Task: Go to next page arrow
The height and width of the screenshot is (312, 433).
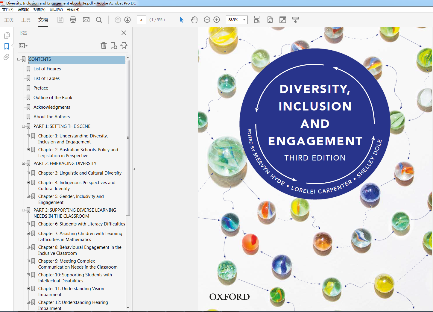Action: pyautogui.click(x=127, y=20)
